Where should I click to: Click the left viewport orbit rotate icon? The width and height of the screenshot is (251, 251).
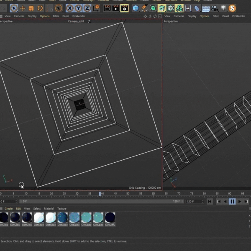click(155, 16)
